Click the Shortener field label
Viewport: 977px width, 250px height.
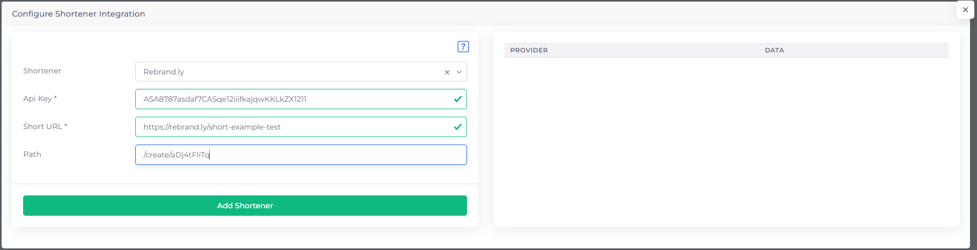tap(42, 71)
